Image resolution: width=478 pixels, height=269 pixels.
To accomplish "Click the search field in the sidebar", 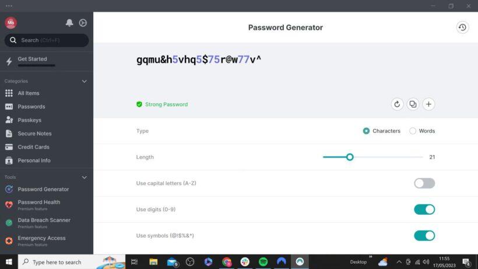I will tap(47, 40).
